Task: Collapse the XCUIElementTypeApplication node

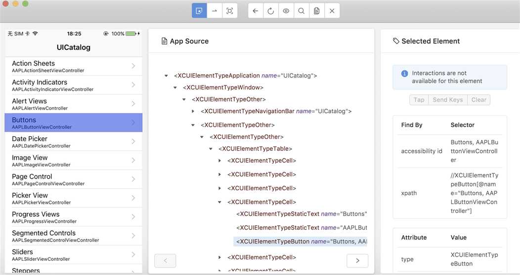Action: (166, 76)
